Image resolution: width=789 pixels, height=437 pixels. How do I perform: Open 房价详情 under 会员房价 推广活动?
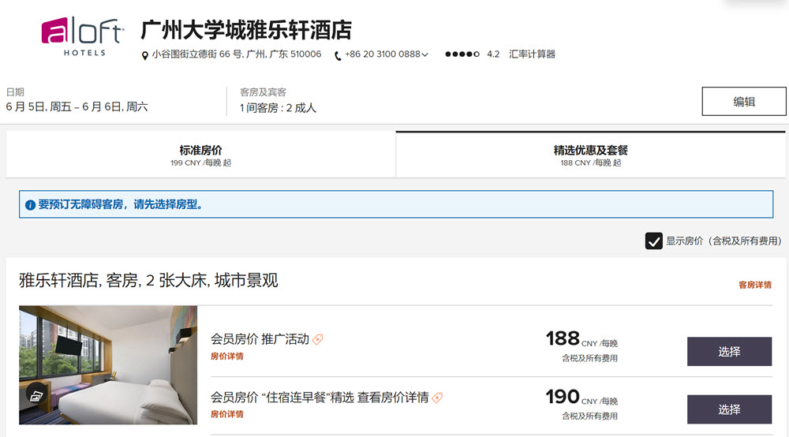(x=227, y=356)
